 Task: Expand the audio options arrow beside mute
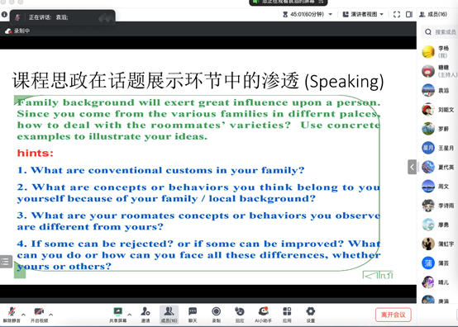coord(23,315)
